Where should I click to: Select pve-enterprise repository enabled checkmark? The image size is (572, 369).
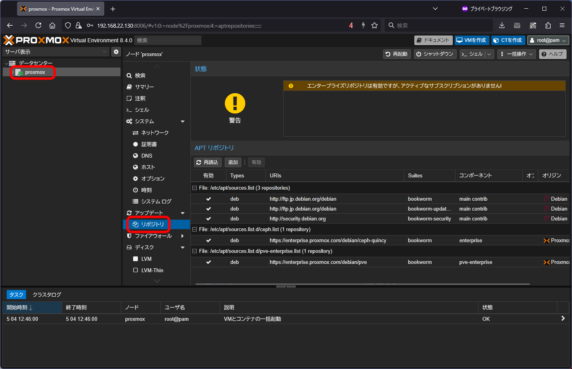[x=208, y=262]
